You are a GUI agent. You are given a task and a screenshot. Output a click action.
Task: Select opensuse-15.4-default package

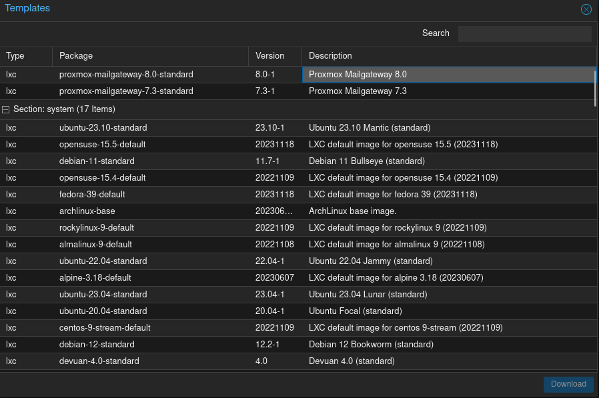coord(102,178)
